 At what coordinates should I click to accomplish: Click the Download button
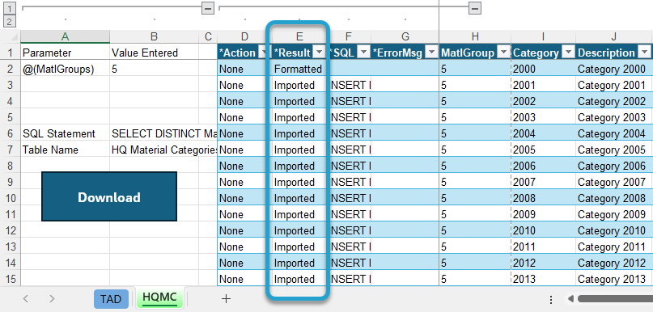(109, 196)
